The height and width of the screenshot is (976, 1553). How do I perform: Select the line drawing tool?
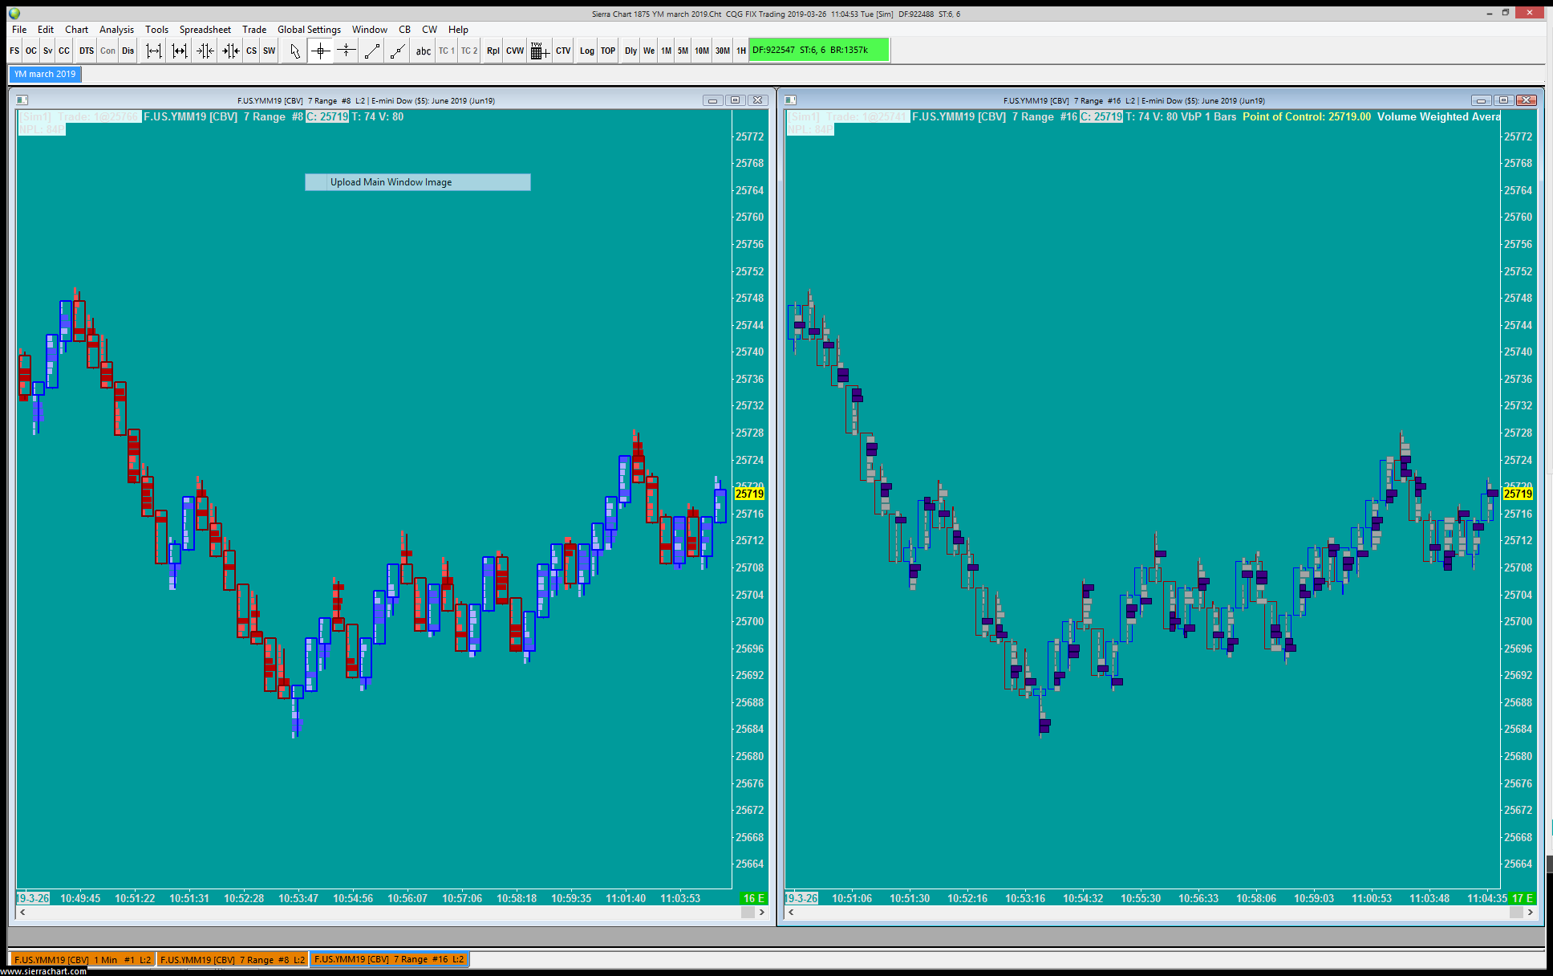[371, 51]
